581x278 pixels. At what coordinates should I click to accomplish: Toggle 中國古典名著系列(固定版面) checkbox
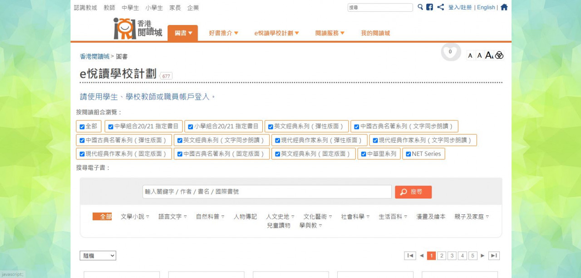click(180, 154)
